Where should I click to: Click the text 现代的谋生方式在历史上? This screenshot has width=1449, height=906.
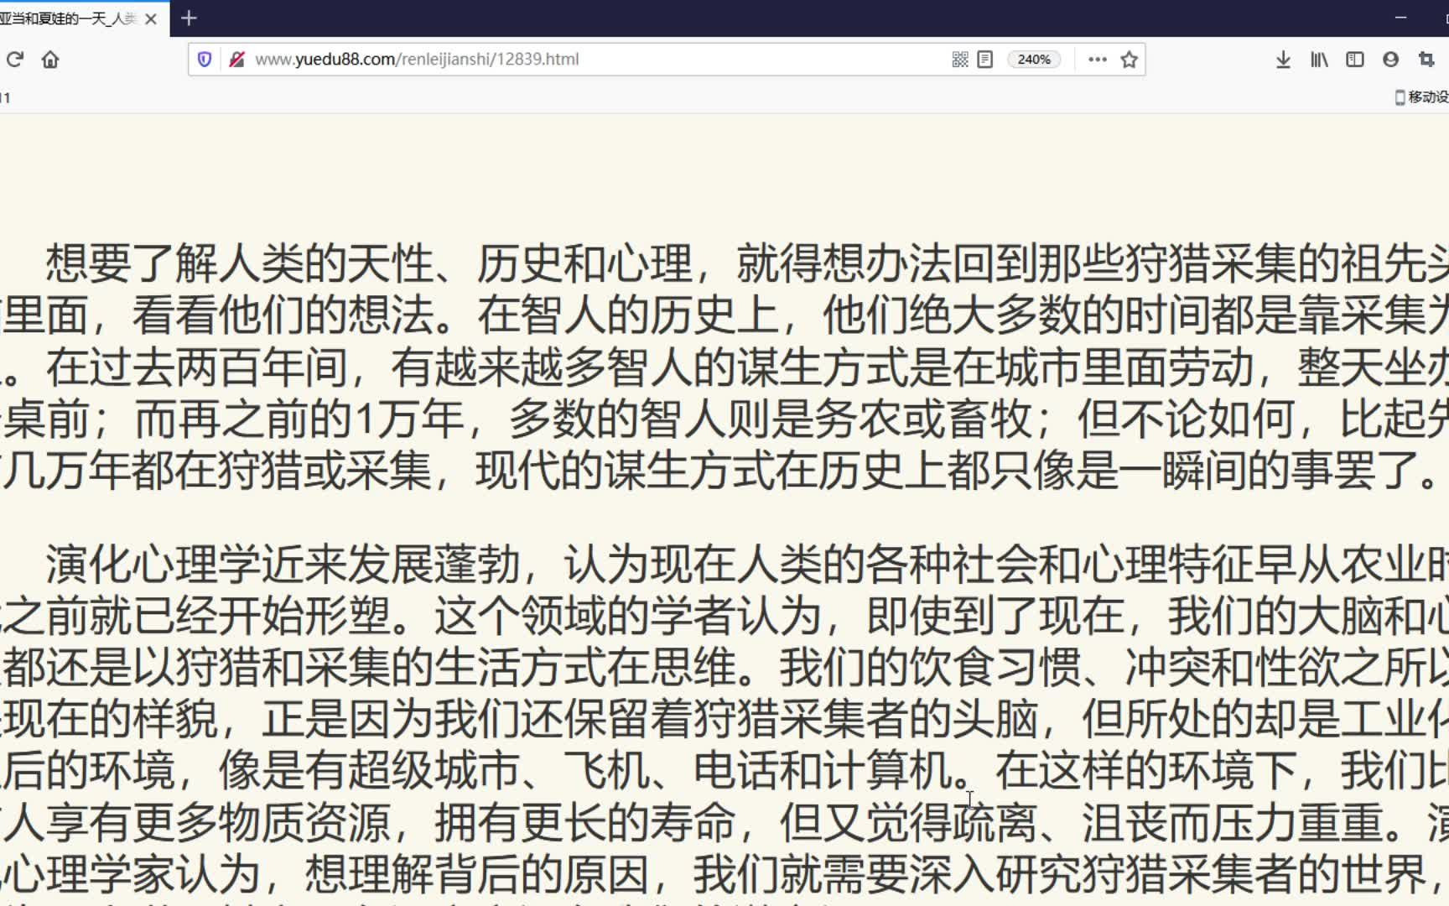pyautogui.click(x=710, y=471)
